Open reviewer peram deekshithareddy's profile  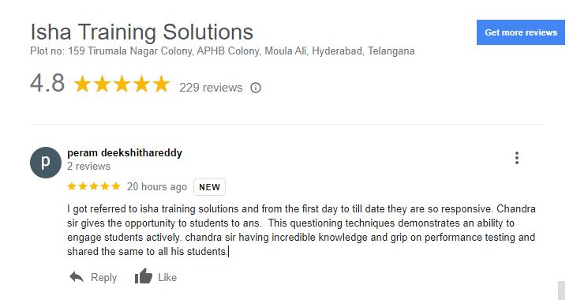pos(125,153)
